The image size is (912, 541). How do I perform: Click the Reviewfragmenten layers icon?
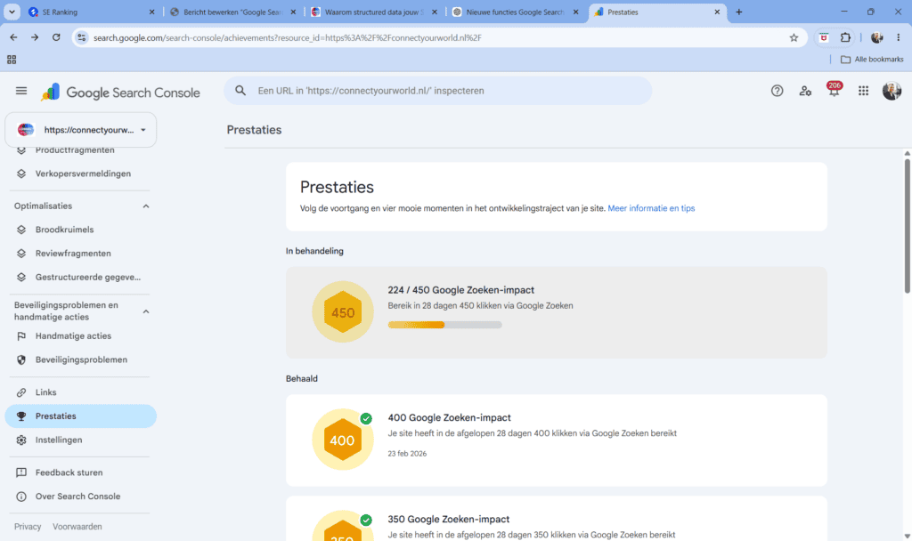click(21, 254)
